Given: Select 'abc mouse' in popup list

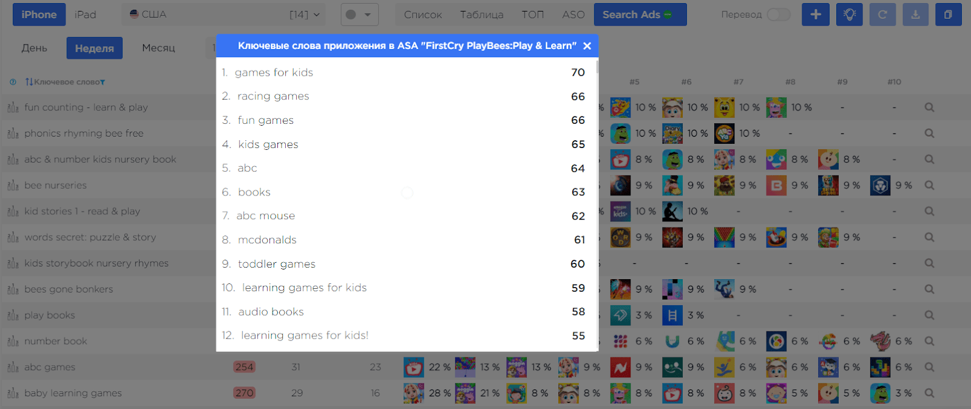Looking at the screenshot, I should click(x=265, y=215).
